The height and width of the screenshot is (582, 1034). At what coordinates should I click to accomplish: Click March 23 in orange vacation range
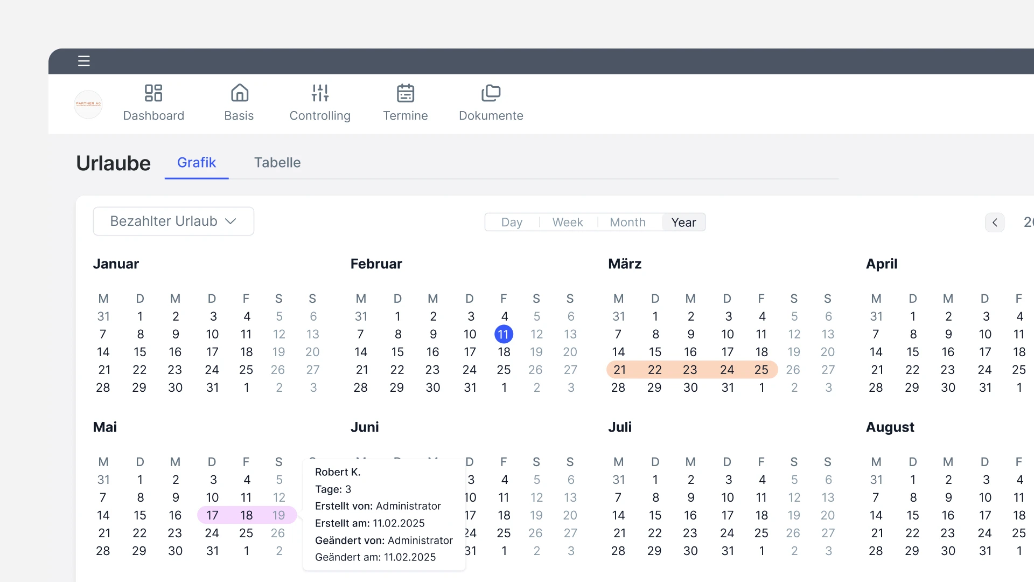(690, 370)
